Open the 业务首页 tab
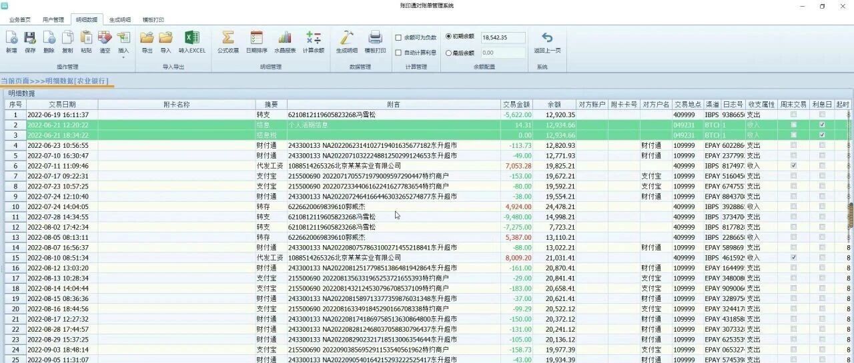Screen dimensions: 854x363 tap(19, 20)
